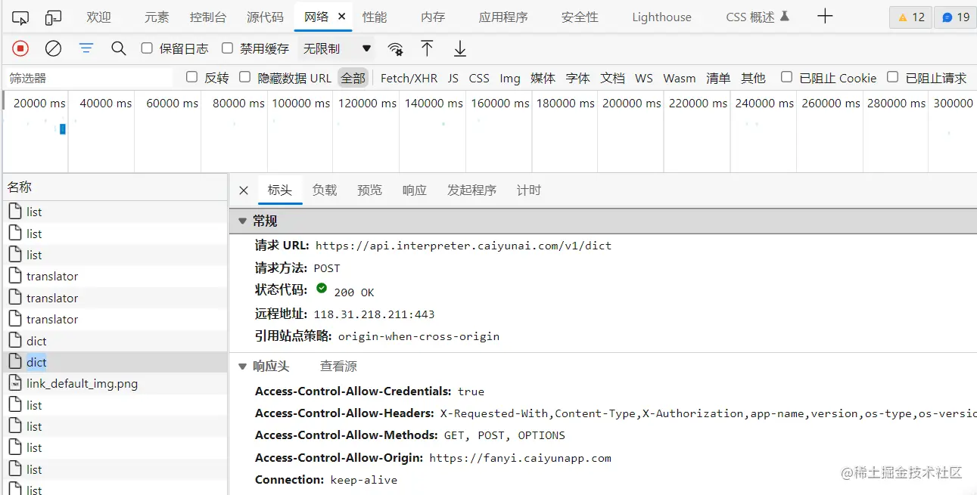Filter by 其他 requests
977x495 pixels.
(753, 78)
